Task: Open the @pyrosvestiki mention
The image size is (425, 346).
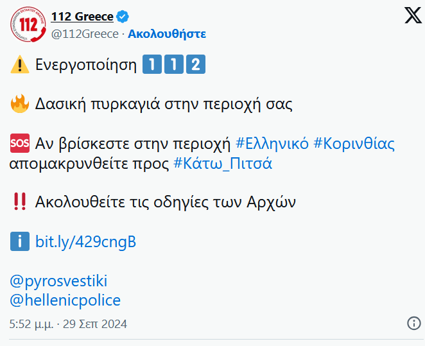Action: tap(58, 281)
